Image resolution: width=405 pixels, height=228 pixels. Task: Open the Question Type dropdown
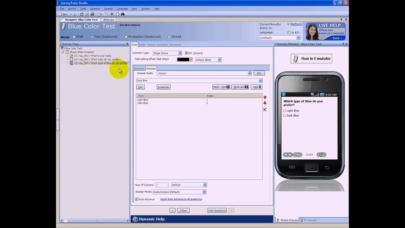180,53
